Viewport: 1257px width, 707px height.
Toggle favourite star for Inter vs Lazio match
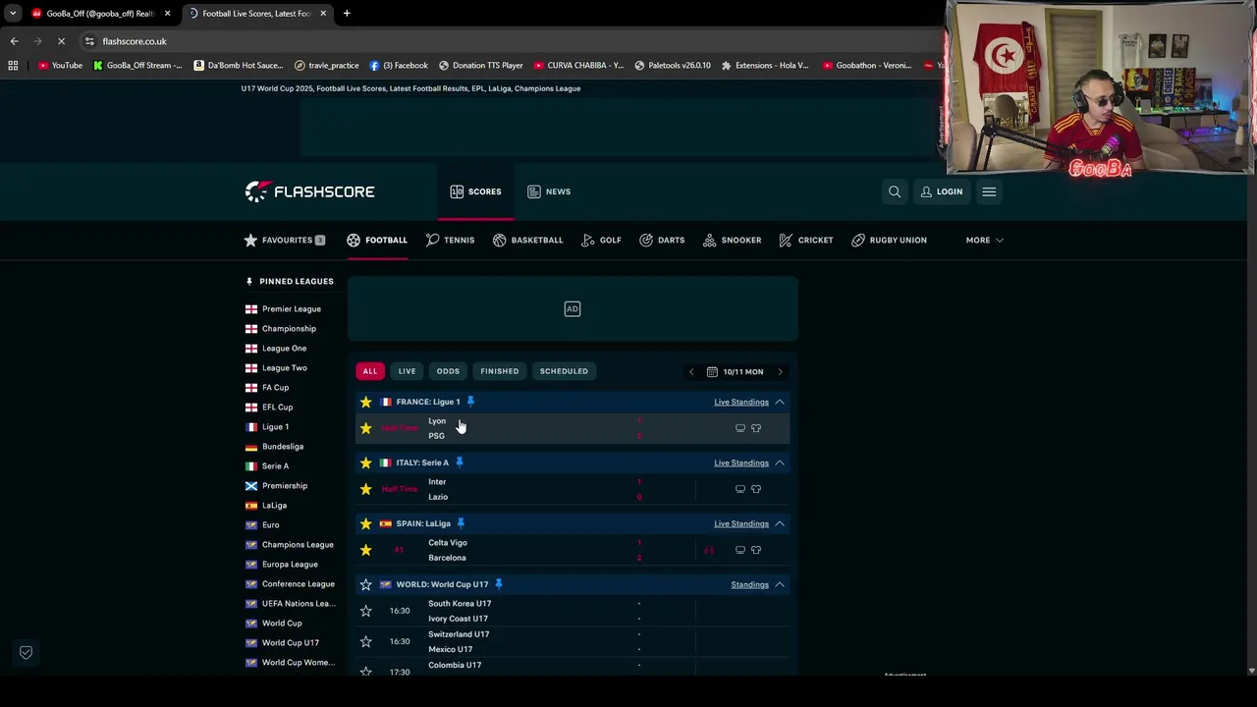point(366,489)
